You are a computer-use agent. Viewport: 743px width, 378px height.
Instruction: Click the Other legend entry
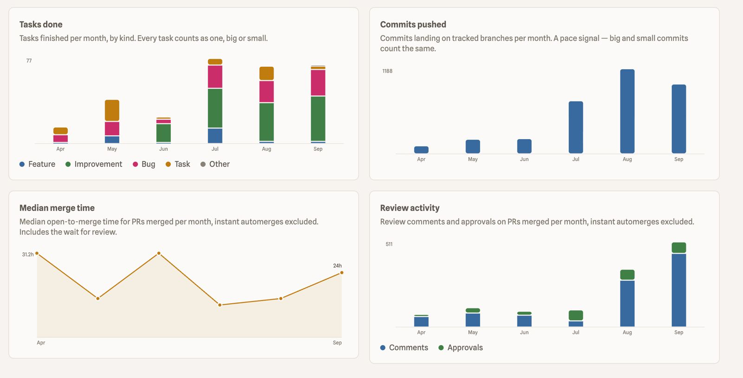215,164
